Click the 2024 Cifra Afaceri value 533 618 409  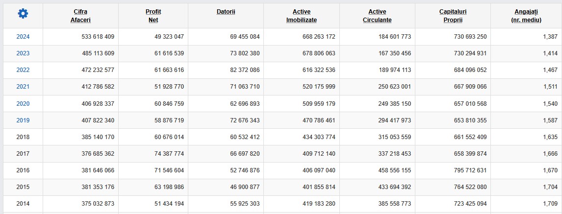pyautogui.click(x=98, y=37)
